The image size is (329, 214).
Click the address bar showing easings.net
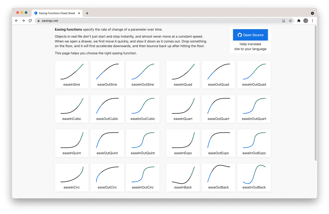click(159, 21)
